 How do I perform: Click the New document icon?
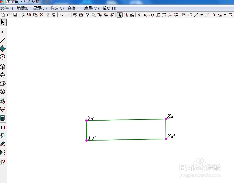coord(3,15)
